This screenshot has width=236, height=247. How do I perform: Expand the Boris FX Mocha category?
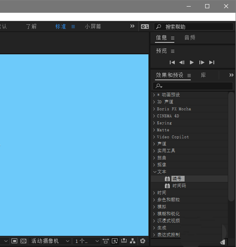pos(154,109)
